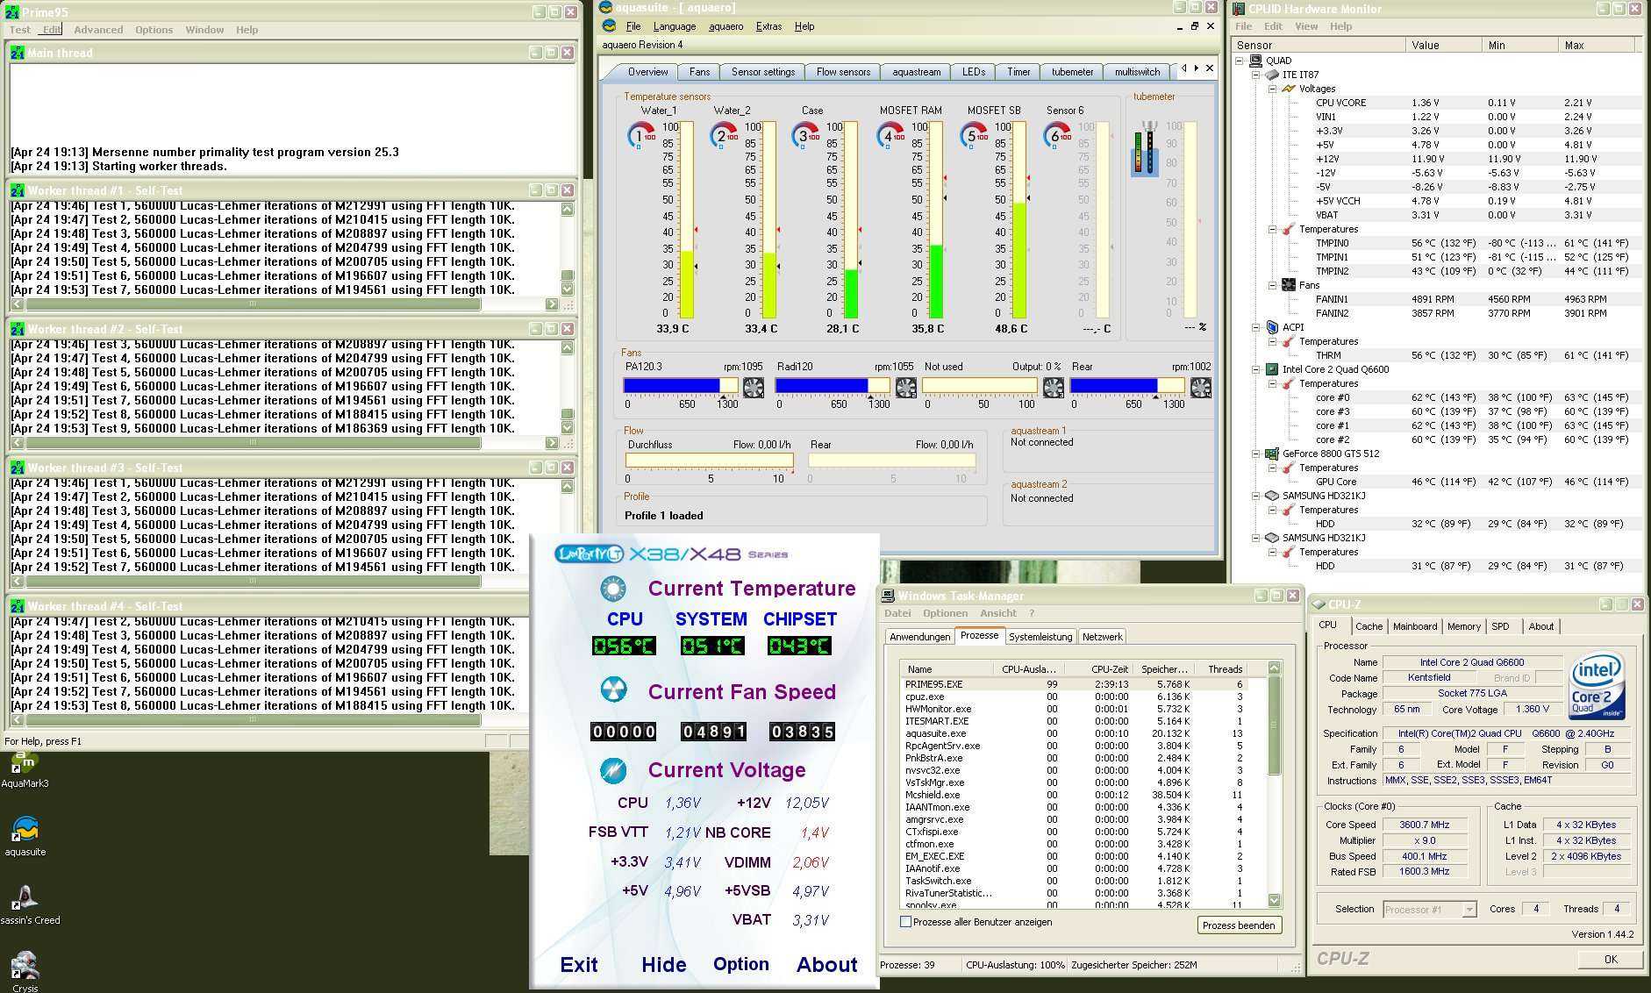Click the Exit button in LanParty monitor

coord(579,965)
